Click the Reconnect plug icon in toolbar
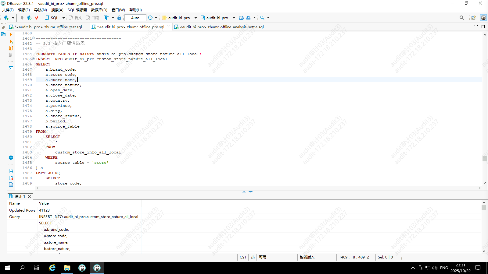The width and height of the screenshot is (488, 274). click(x=29, y=18)
